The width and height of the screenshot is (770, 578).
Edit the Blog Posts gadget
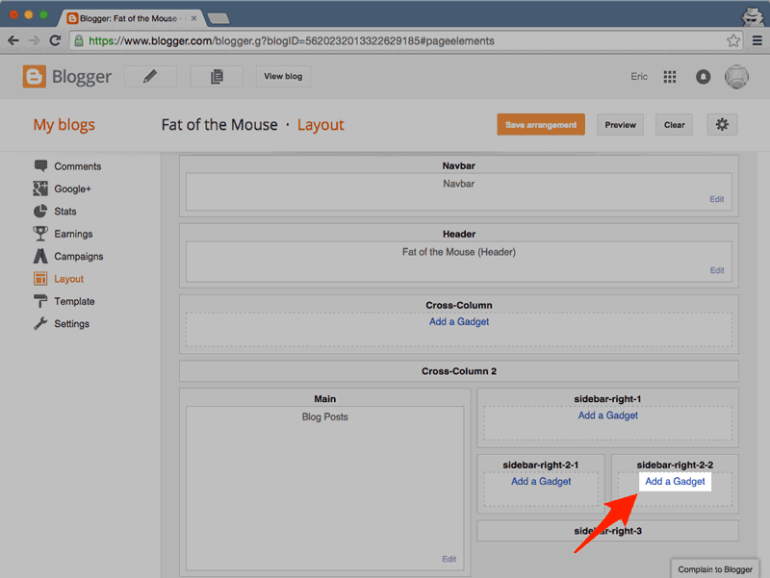coord(449,559)
